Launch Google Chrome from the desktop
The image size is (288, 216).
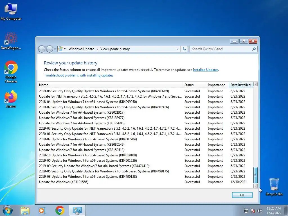pos(11,72)
